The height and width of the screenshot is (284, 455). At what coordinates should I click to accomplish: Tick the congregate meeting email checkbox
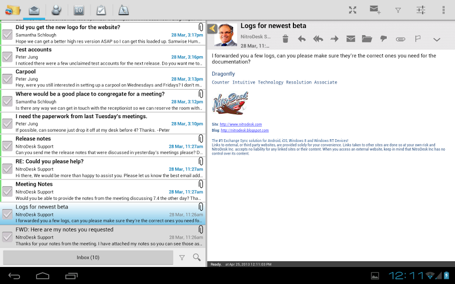[7, 101]
